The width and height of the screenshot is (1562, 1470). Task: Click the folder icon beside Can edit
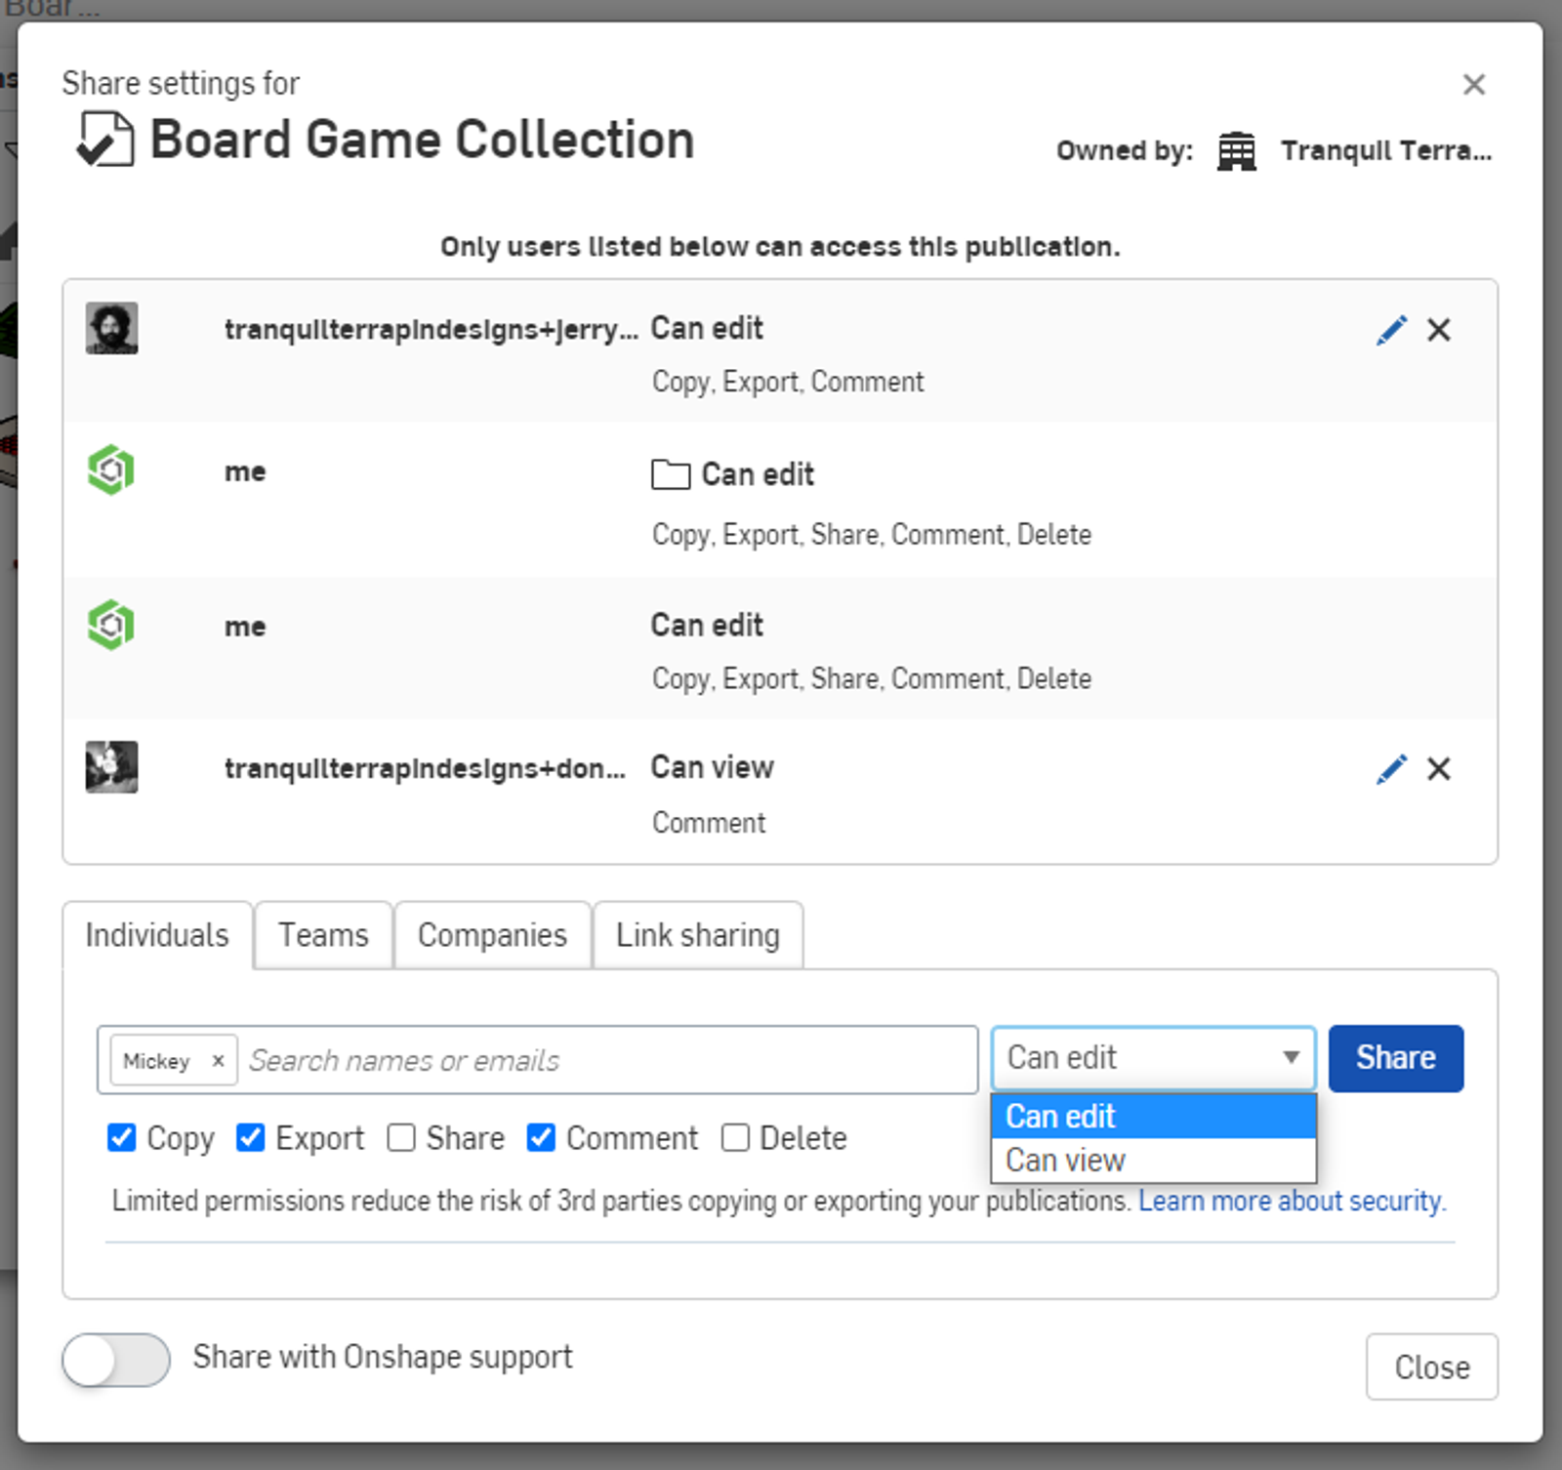(x=670, y=474)
